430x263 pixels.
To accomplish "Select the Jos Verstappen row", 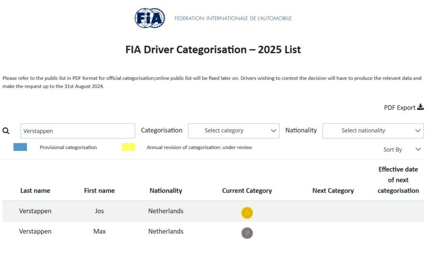I will coord(99,211).
